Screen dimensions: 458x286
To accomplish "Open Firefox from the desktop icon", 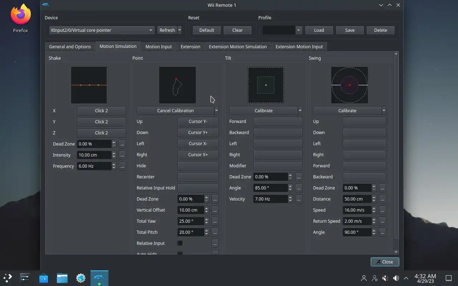I will 20,19.
